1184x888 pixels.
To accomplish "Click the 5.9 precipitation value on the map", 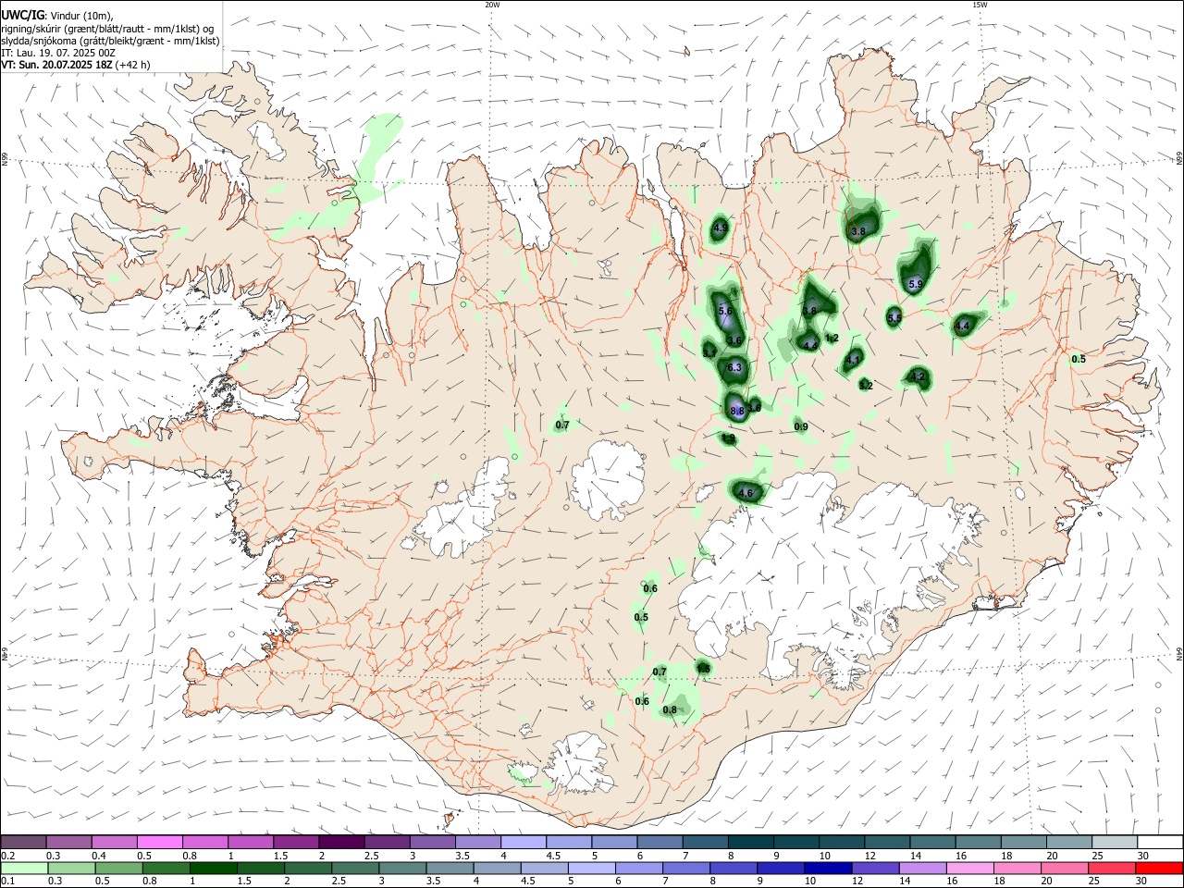I will [x=916, y=285].
